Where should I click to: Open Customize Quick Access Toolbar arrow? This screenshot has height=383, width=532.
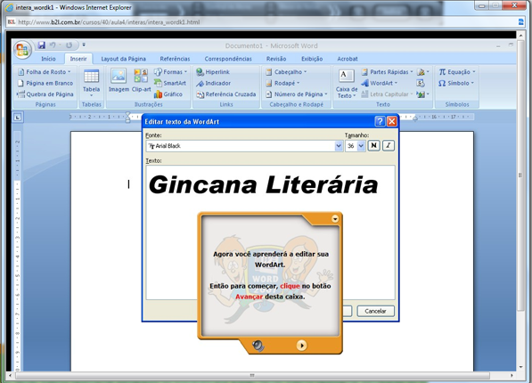pos(84,45)
